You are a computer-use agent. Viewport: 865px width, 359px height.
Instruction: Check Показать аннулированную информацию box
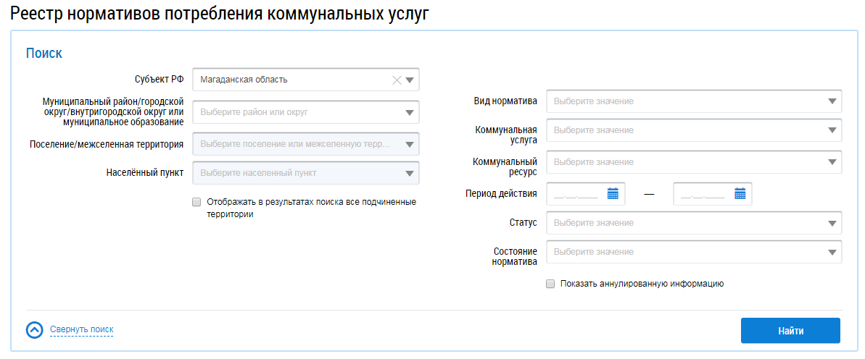pyautogui.click(x=550, y=284)
